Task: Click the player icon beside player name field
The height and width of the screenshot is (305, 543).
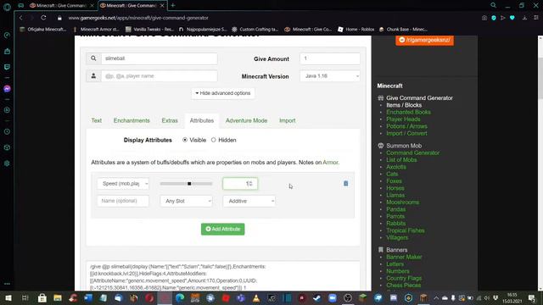Action: pyautogui.click(x=93, y=76)
